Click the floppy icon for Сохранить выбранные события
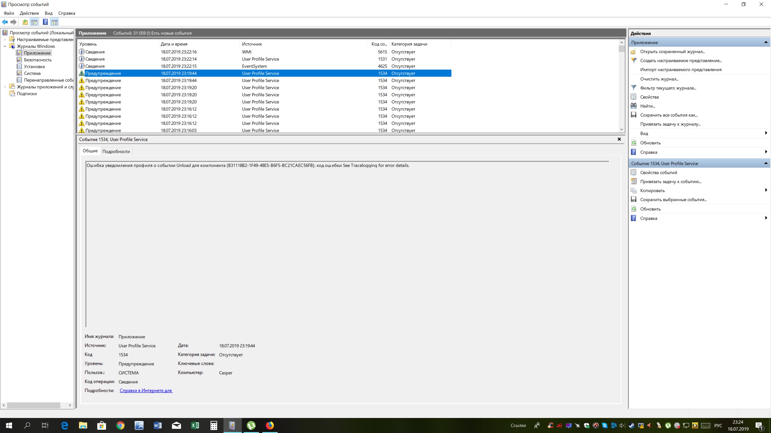The image size is (771, 433). [634, 199]
